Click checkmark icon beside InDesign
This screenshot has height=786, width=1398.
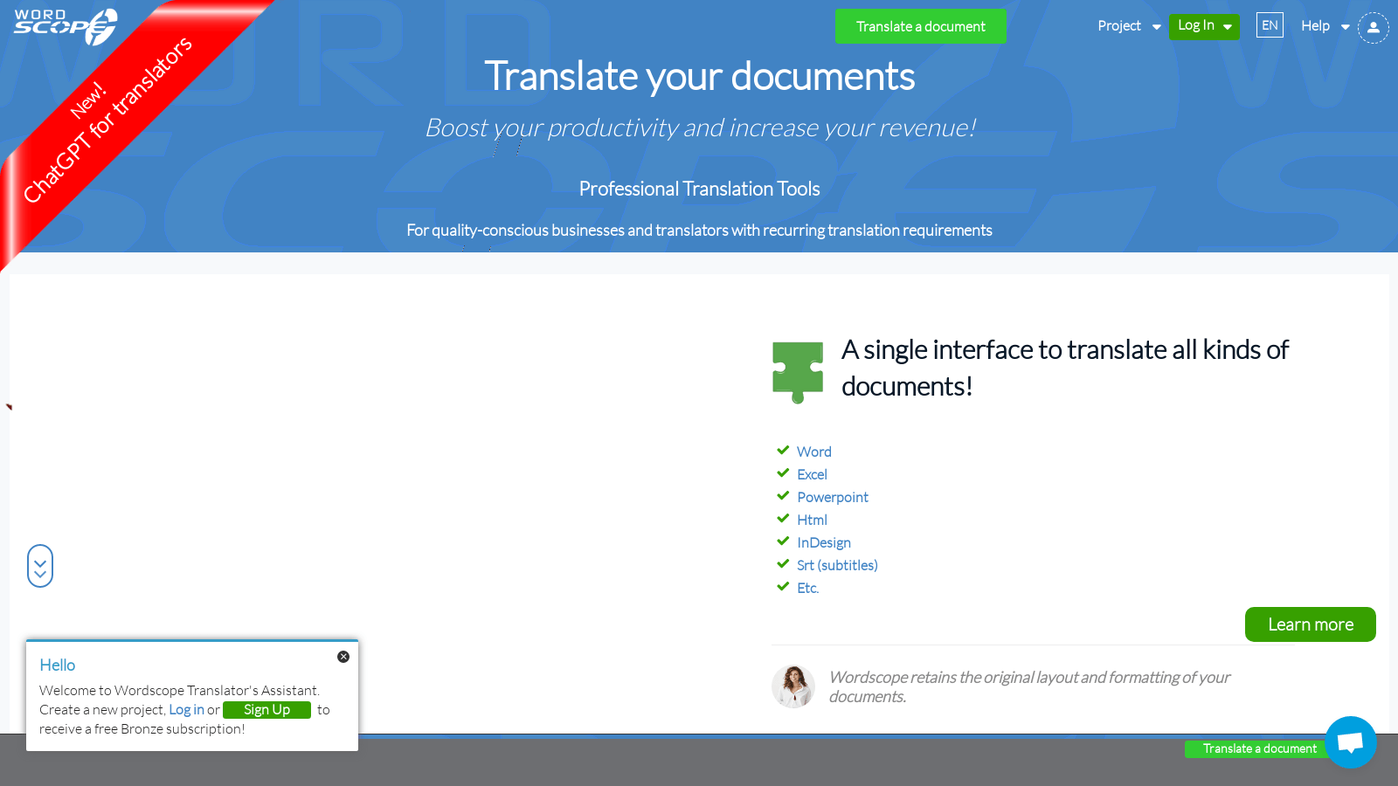[x=783, y=541]
